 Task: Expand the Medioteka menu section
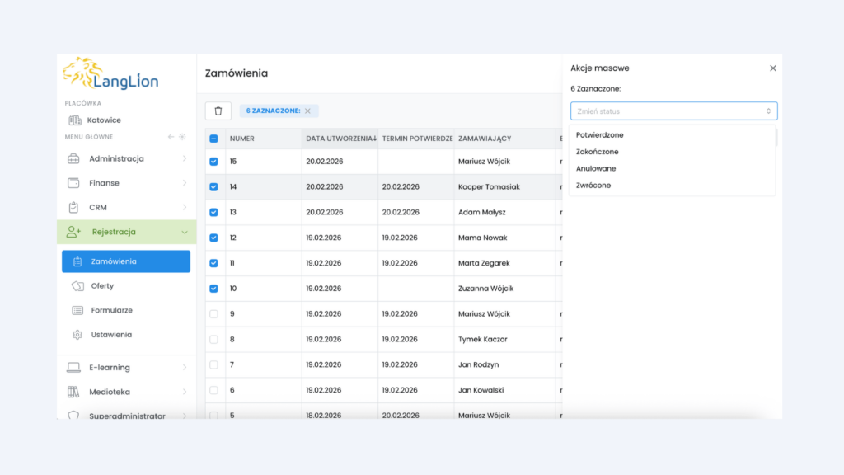tap(184, 393)
